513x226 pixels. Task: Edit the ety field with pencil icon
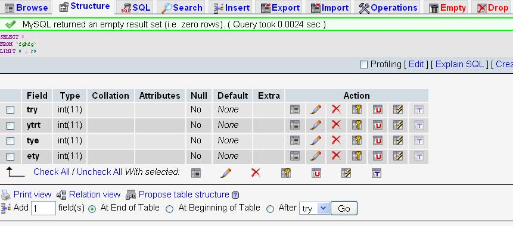click(x=315, y=156)
